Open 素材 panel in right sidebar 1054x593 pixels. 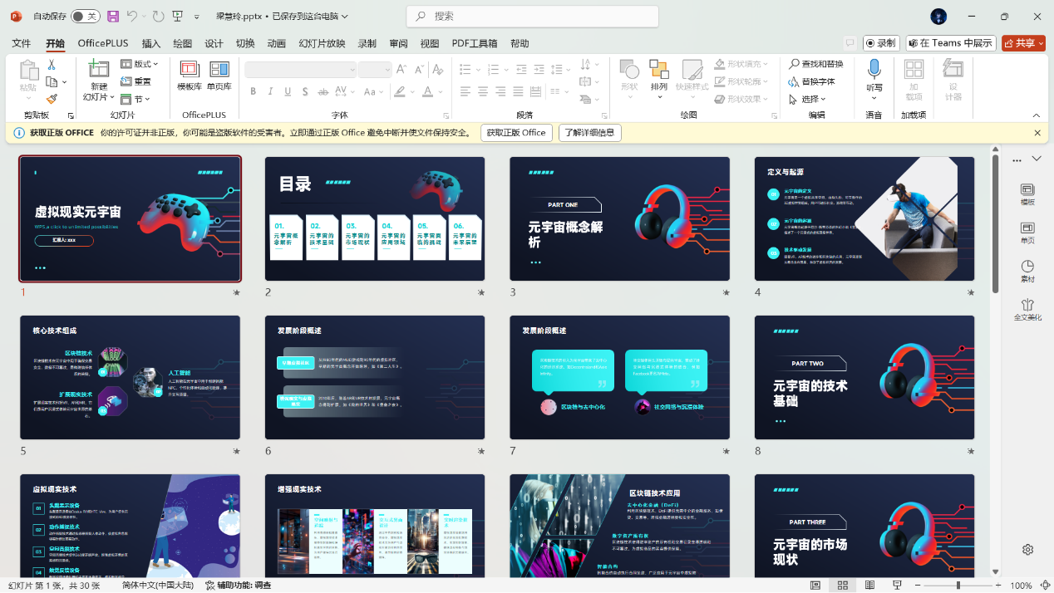pyautogui.click(x=1027, y=272)
